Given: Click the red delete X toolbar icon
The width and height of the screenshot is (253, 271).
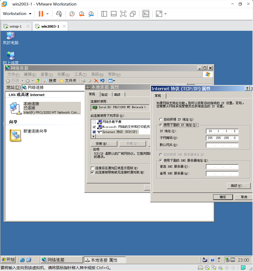Looking at the screenshot, I should tap(96, 81).
